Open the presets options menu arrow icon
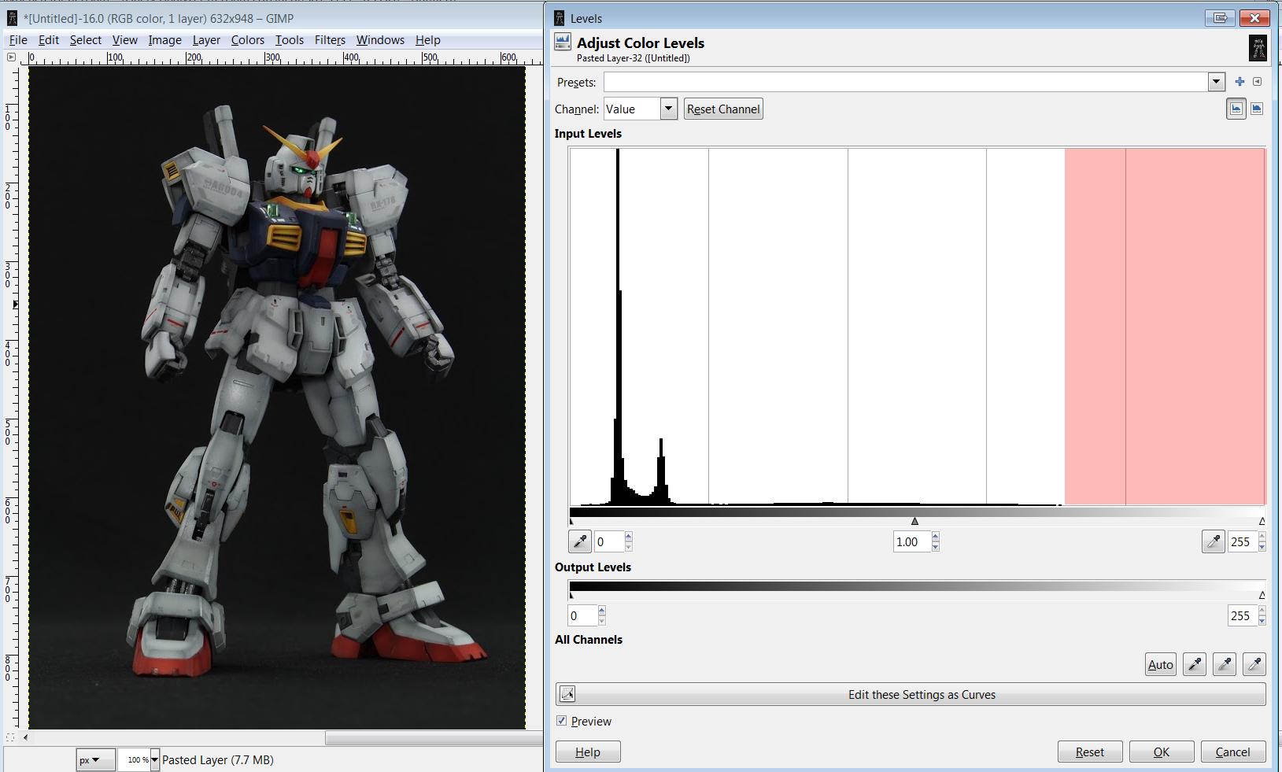Image resolution: width=1282 pixels, height=772 pixels. tap(1257, 82)
